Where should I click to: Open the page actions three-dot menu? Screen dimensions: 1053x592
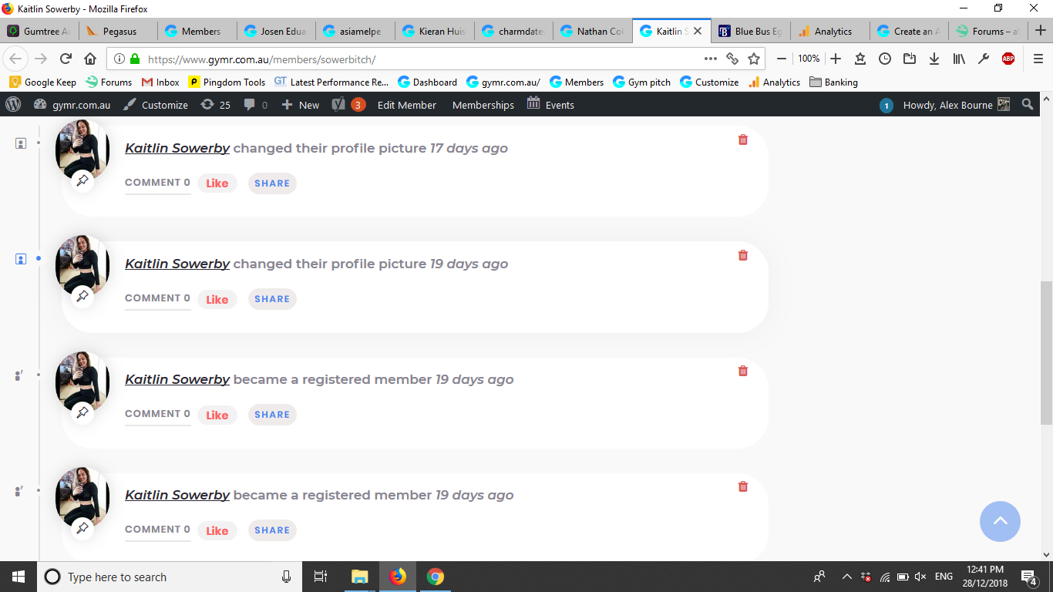pos(711,59)
